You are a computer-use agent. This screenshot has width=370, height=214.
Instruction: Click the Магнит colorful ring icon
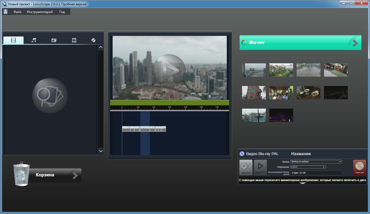pyautogui.click(x=244, y=43)
